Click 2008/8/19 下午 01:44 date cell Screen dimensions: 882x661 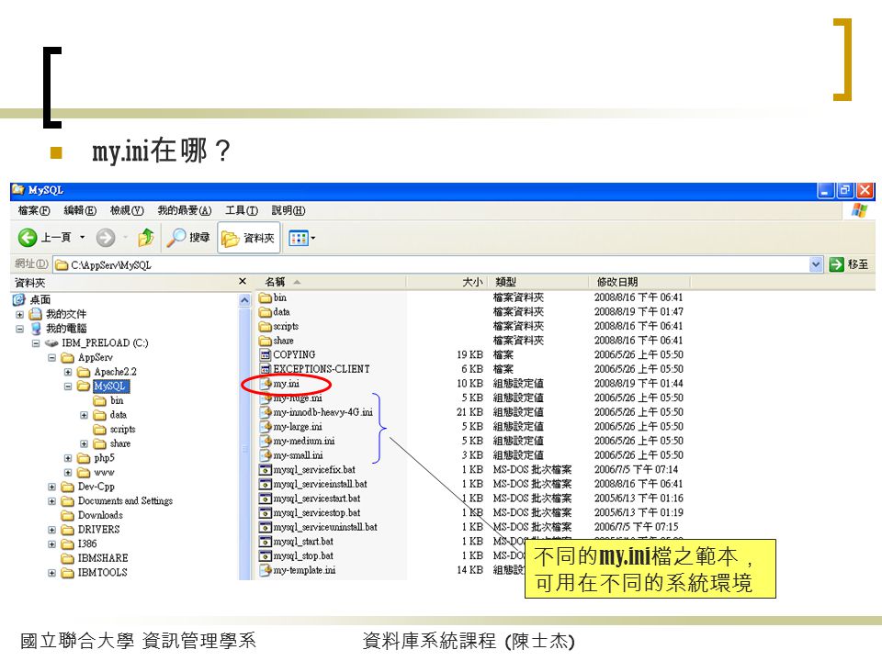[x=639, y=384]
